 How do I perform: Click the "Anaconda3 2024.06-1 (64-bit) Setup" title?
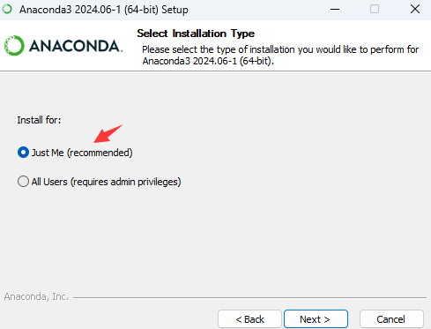[x=104, y=10]
